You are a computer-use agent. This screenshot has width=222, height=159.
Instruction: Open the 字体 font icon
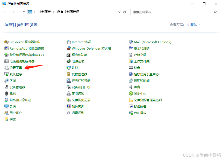6,119
